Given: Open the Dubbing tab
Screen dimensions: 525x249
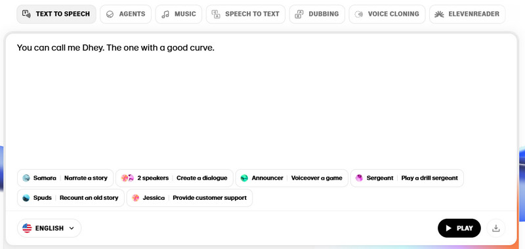Looking at the screenshot, I should click(x=317, y=14).
